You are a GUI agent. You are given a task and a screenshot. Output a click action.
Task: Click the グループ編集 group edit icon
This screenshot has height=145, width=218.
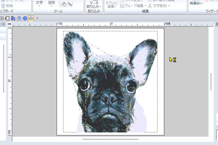[122, 6]
